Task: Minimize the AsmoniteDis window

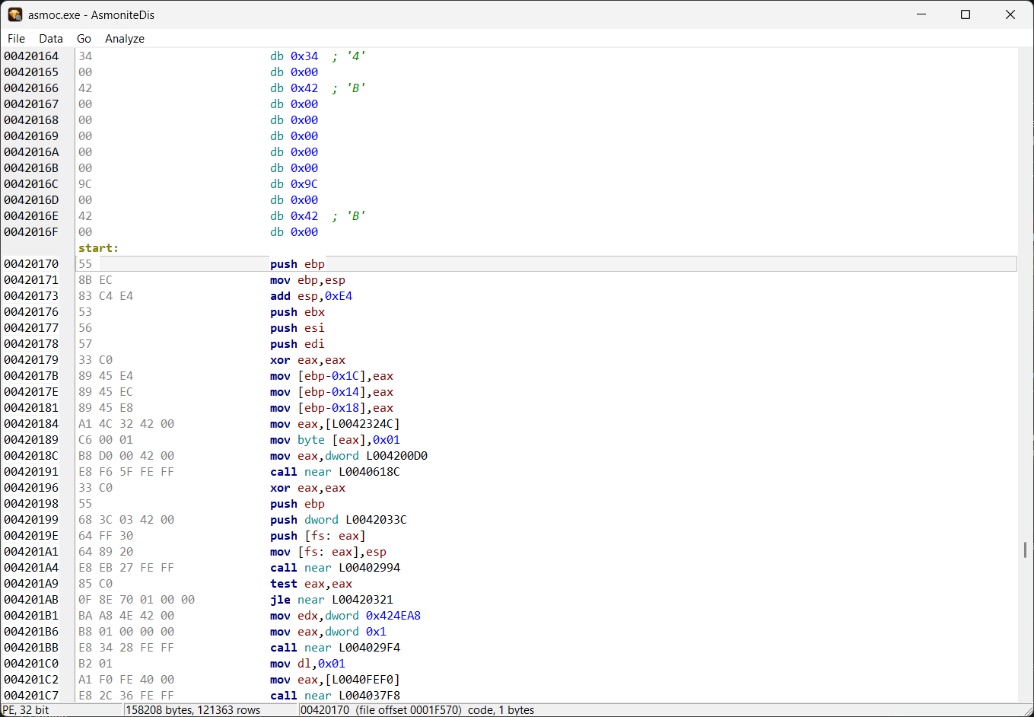Action: 922,14
